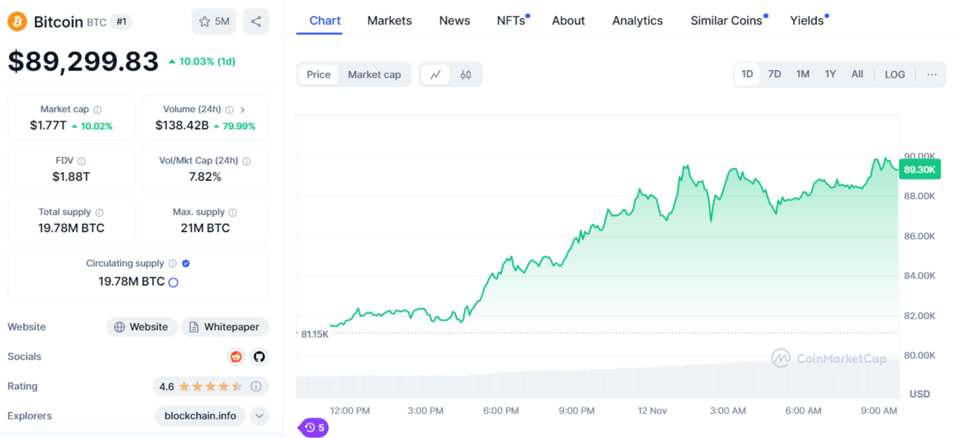Image resolution: width=957 pixels, height=438 pixels.
Task: Expand Volume (24h) details chevron
Action: 243,110
